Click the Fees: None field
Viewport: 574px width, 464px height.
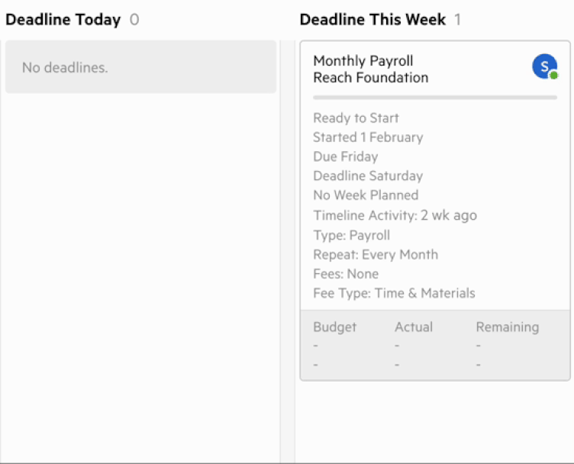pos(346,274)
